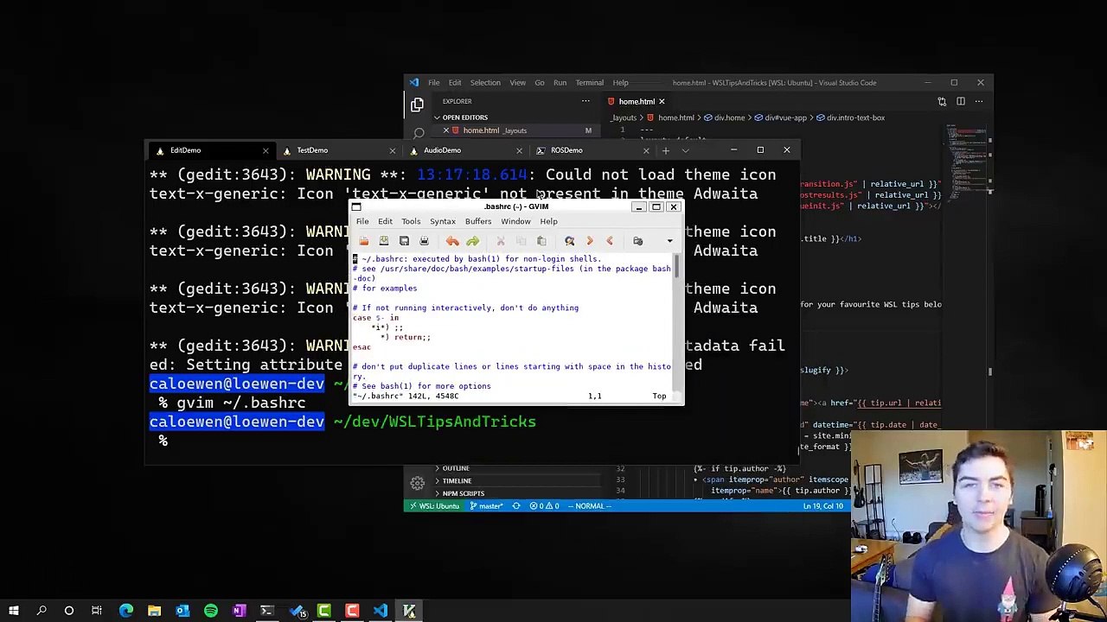This screenshot has height=622, width=1107.
Task: Click div.intro-text-box in the VS Code breadcrumb
Action: pos(855,117)
